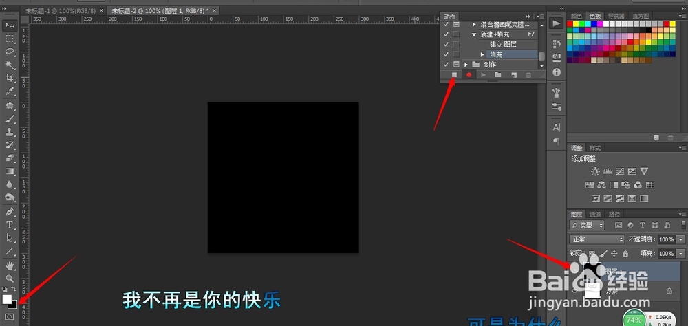Click the background color swatch in toolbar
This screenshot has height=326, width=688.
[13, 305]
